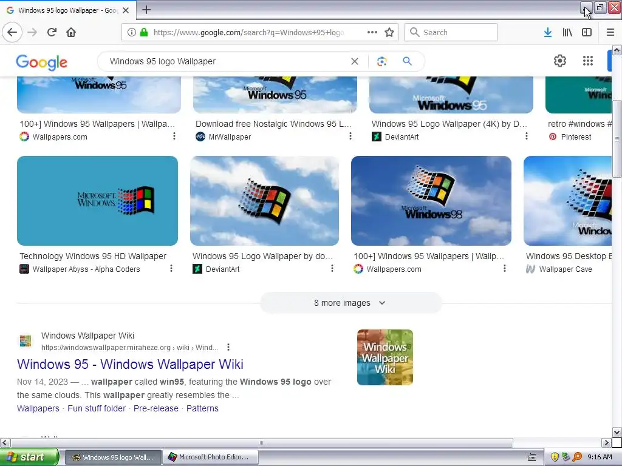
Task: Bookmark this page with the star icon
Action: 389,32
